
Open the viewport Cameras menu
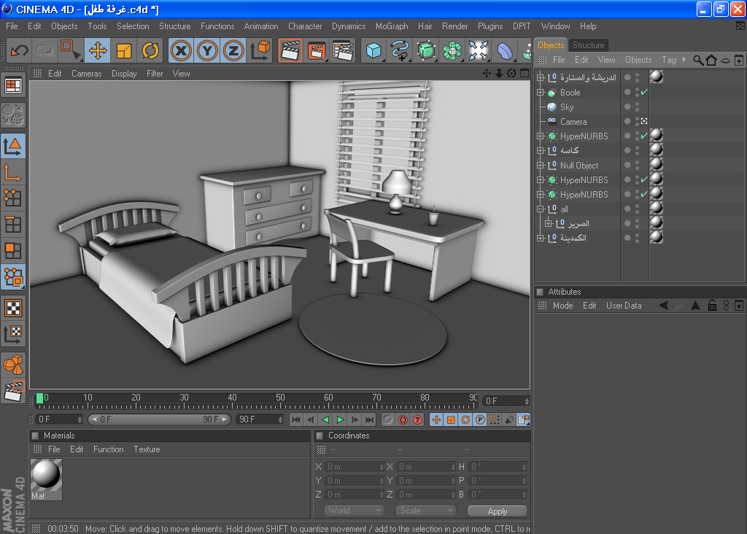click(87, 74)
